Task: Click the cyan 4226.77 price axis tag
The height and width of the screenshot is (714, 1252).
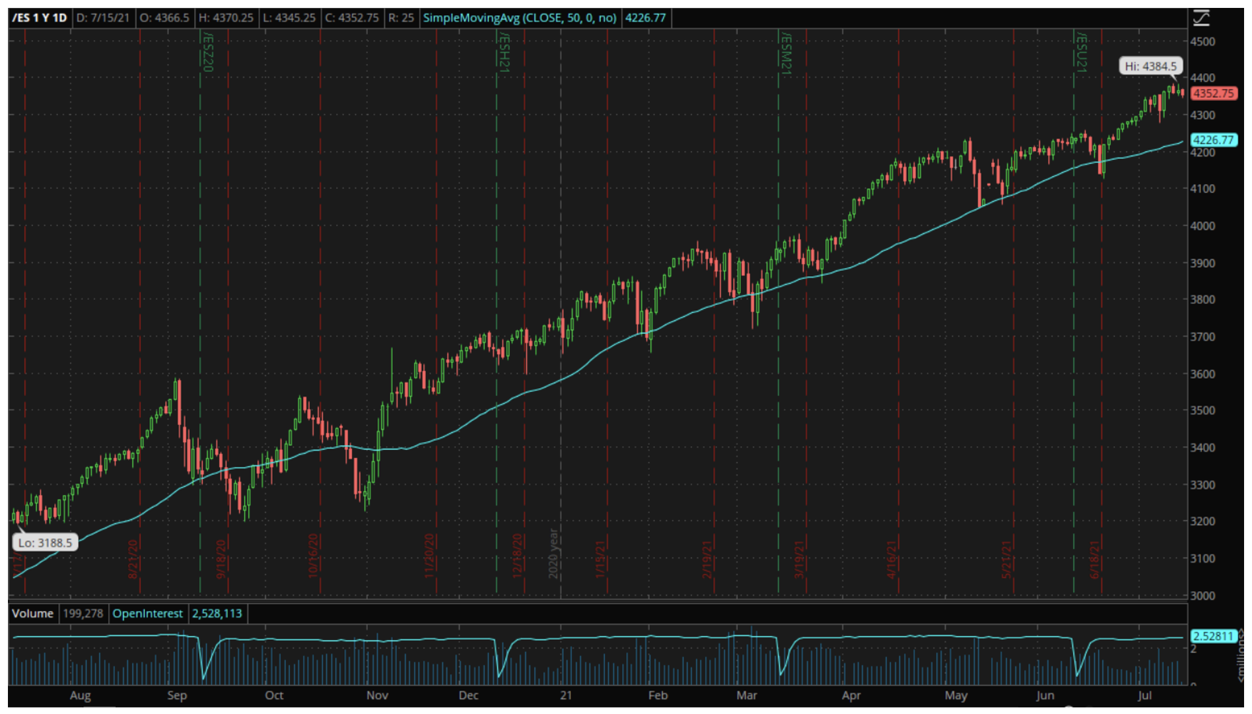Action: click(1214, 140)
